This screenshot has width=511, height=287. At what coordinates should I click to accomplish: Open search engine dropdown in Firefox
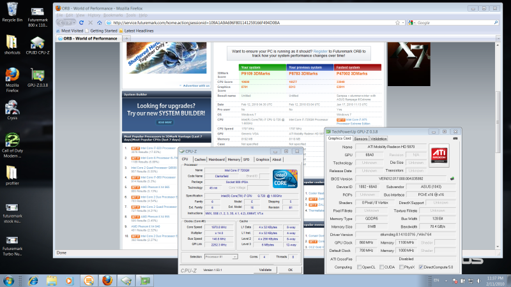click(411, 23)
